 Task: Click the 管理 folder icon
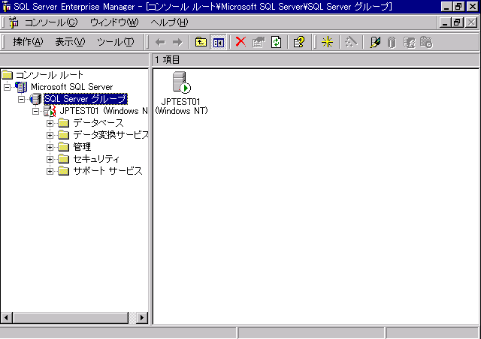(63, 147)
